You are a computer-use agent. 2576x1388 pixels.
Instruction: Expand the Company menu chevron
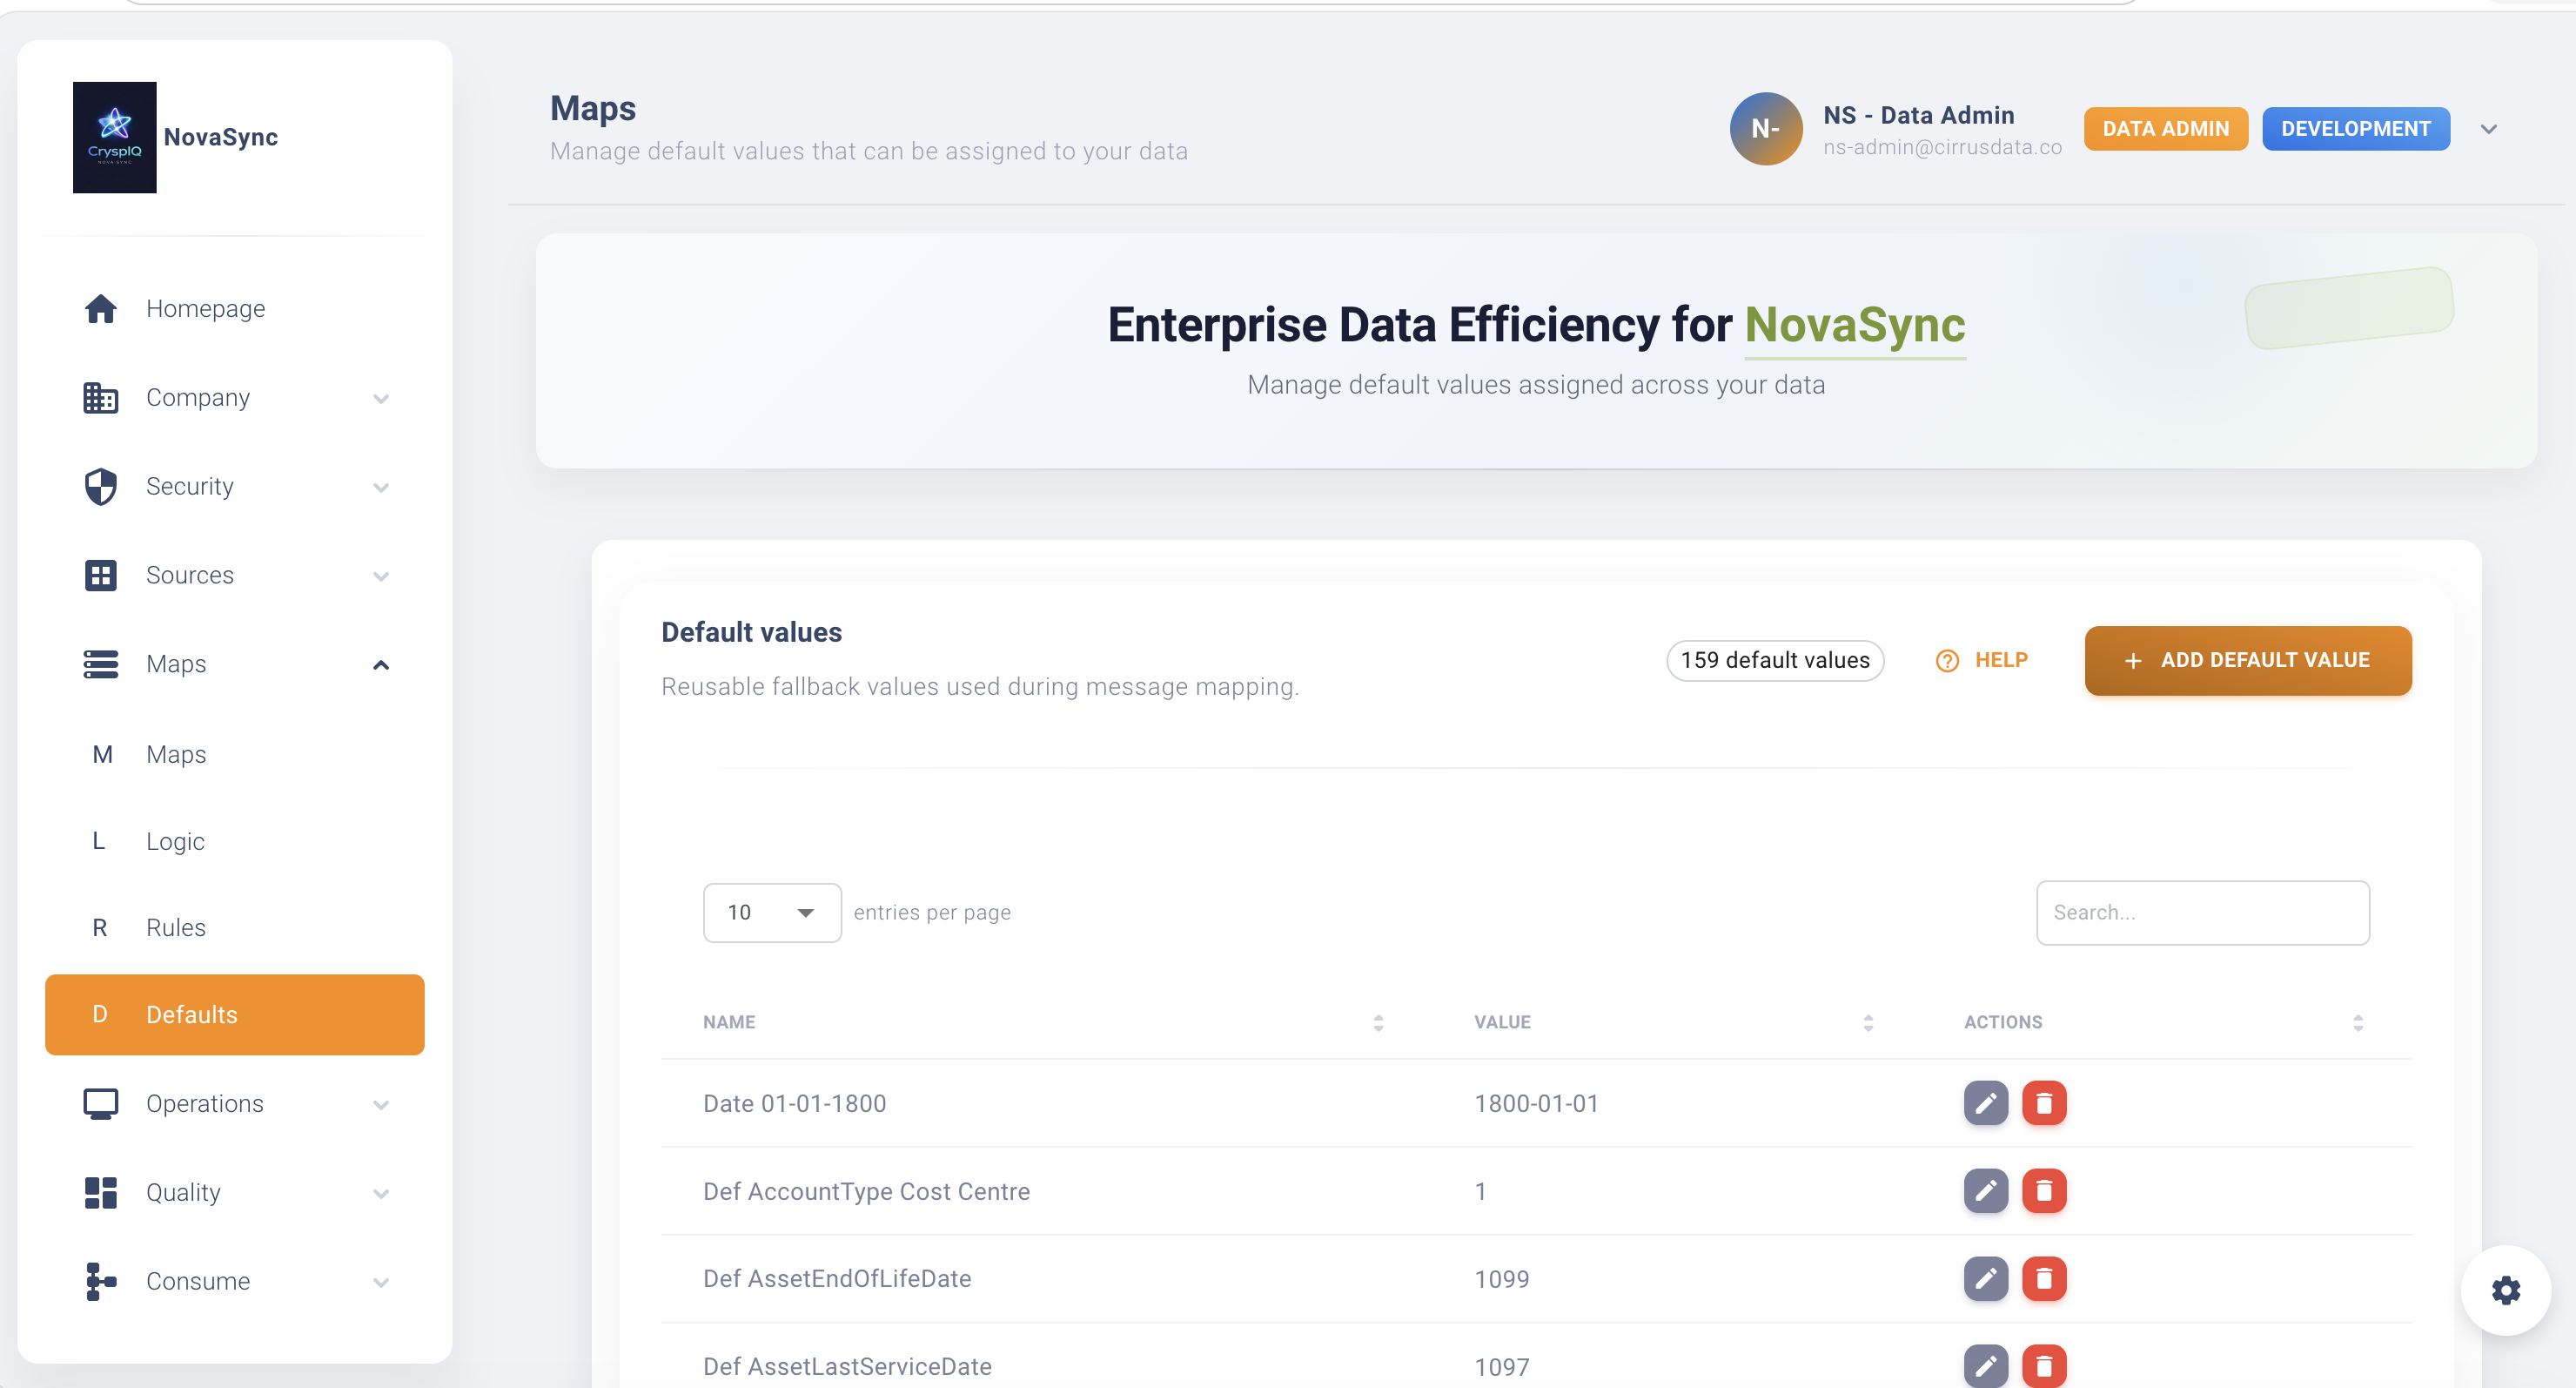(381, 400)
